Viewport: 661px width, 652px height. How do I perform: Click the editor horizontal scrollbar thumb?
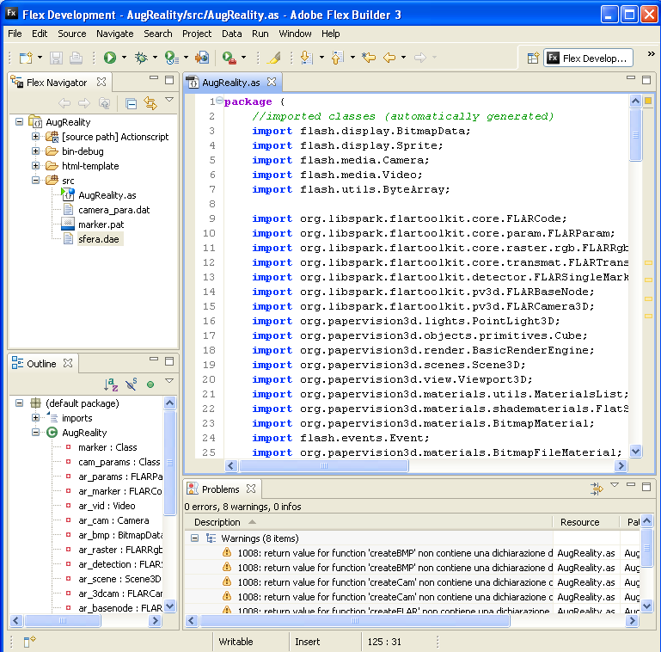(x=324, y=465)
